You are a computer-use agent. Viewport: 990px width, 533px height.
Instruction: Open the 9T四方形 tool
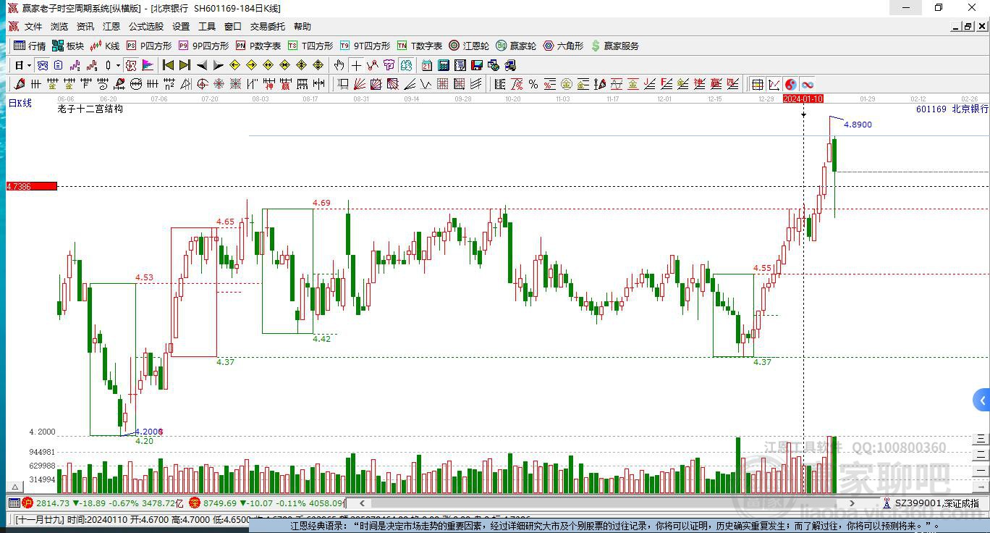tap(365, 46)
